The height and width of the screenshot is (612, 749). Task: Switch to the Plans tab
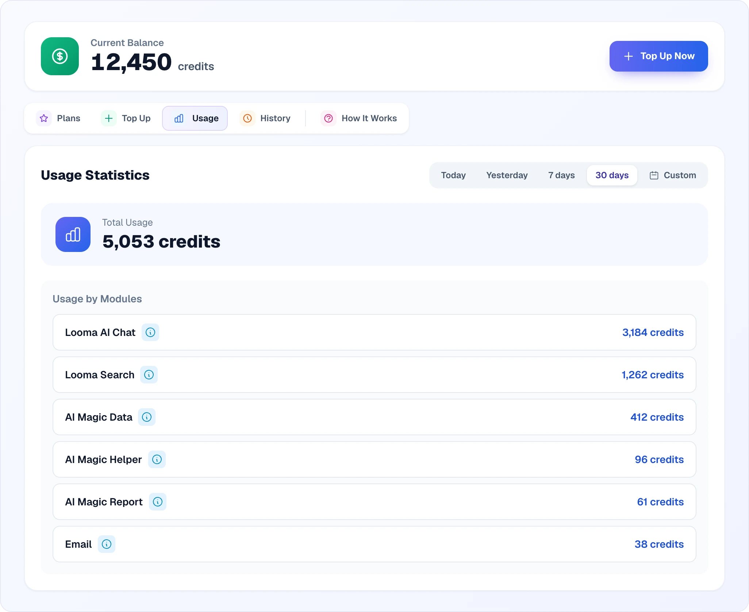click(x=58, y=118)
